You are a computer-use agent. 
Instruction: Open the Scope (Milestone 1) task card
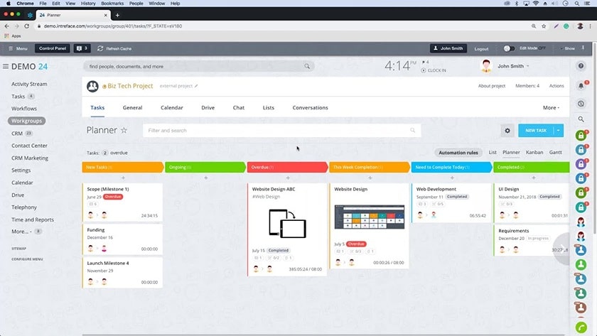tap(122, 202)
